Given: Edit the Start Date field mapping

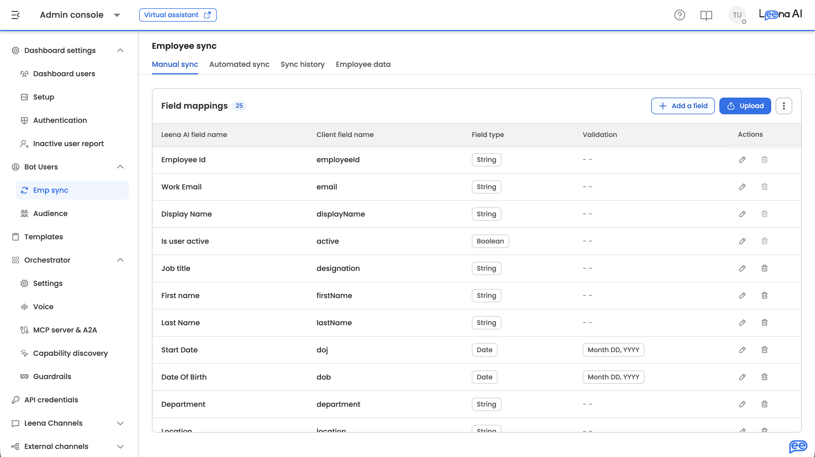Looking at the screenshot, I should click(742, 350).
